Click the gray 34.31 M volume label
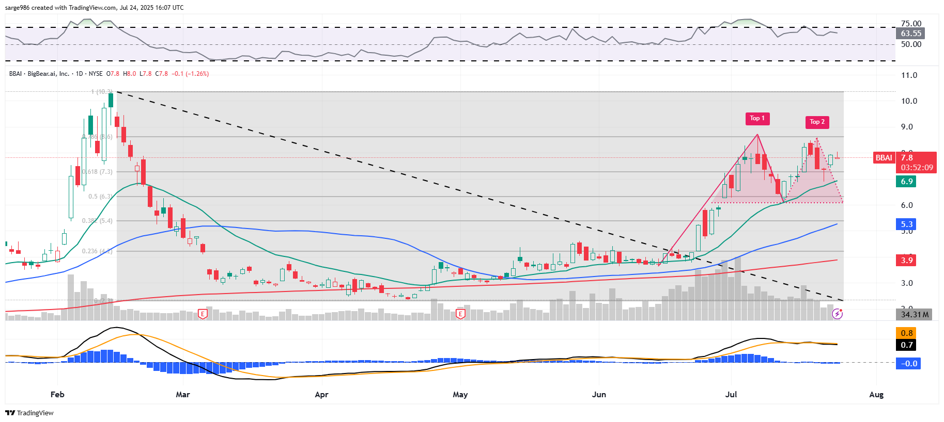944x422 pixels. 914,314
